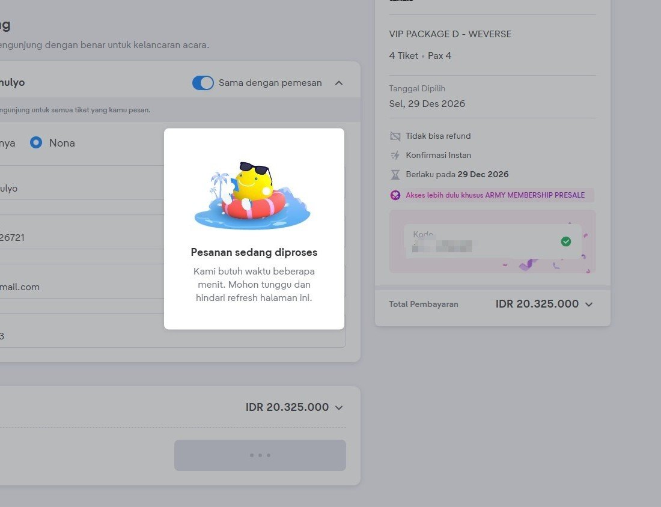Viewport: 661px width, 507px height.
Task: Click the hourglass icon beside 'Berlaku pada'
Action: (395, 174)
